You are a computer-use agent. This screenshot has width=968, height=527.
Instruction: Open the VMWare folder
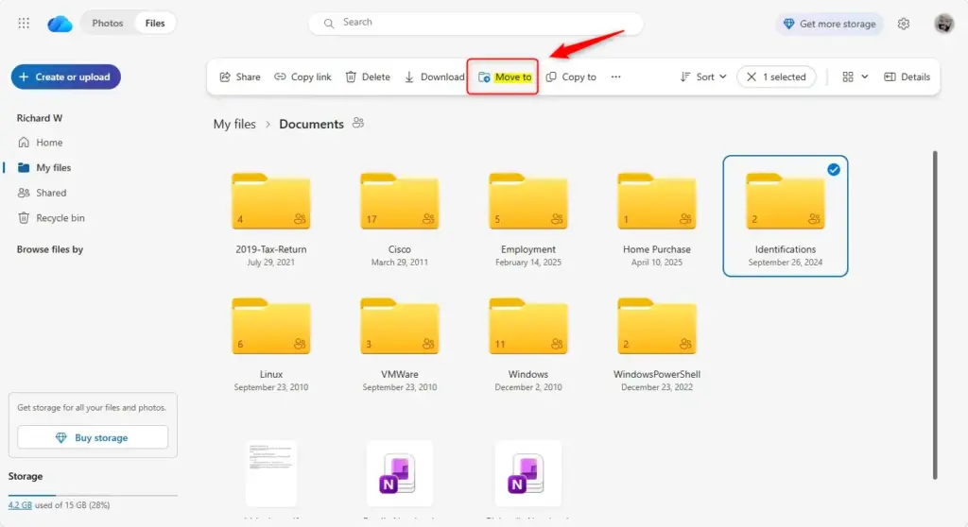coord(400,327)
